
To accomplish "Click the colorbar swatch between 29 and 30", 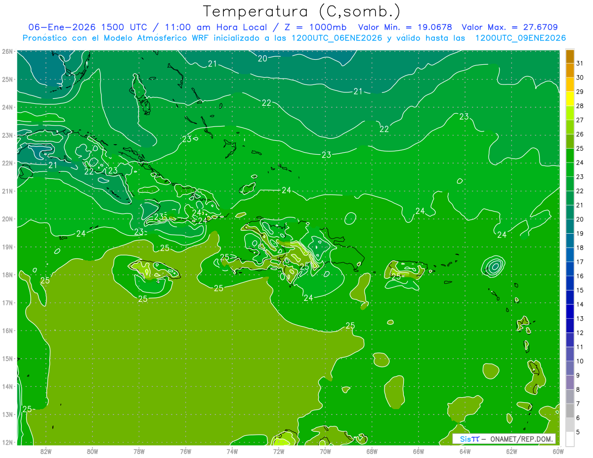I will (570, 84).
